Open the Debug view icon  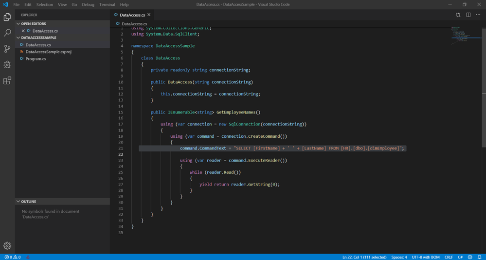pos(7,65)
